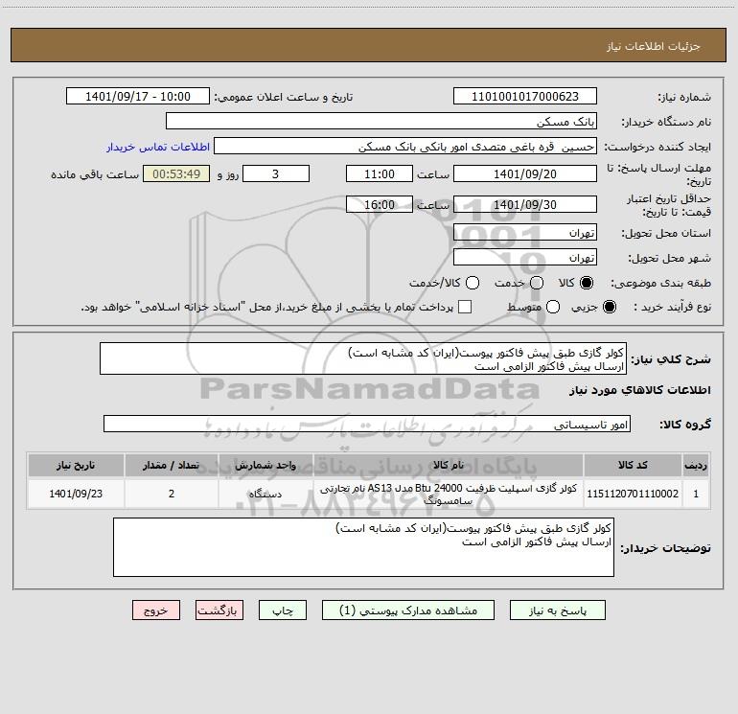Click the نوع فرآیند خرید label
738x714 pixels.
coord(672,307)
